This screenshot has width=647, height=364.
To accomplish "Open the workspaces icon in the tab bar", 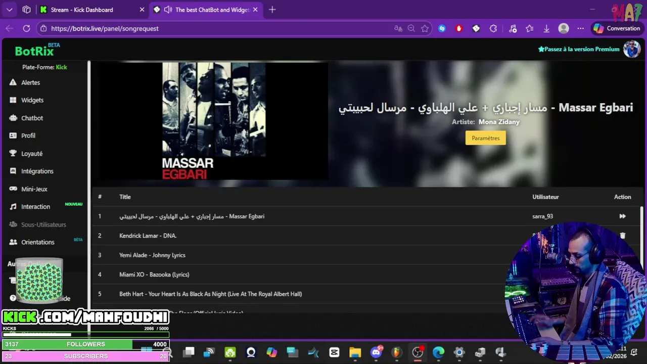I will tap(27, 10).
